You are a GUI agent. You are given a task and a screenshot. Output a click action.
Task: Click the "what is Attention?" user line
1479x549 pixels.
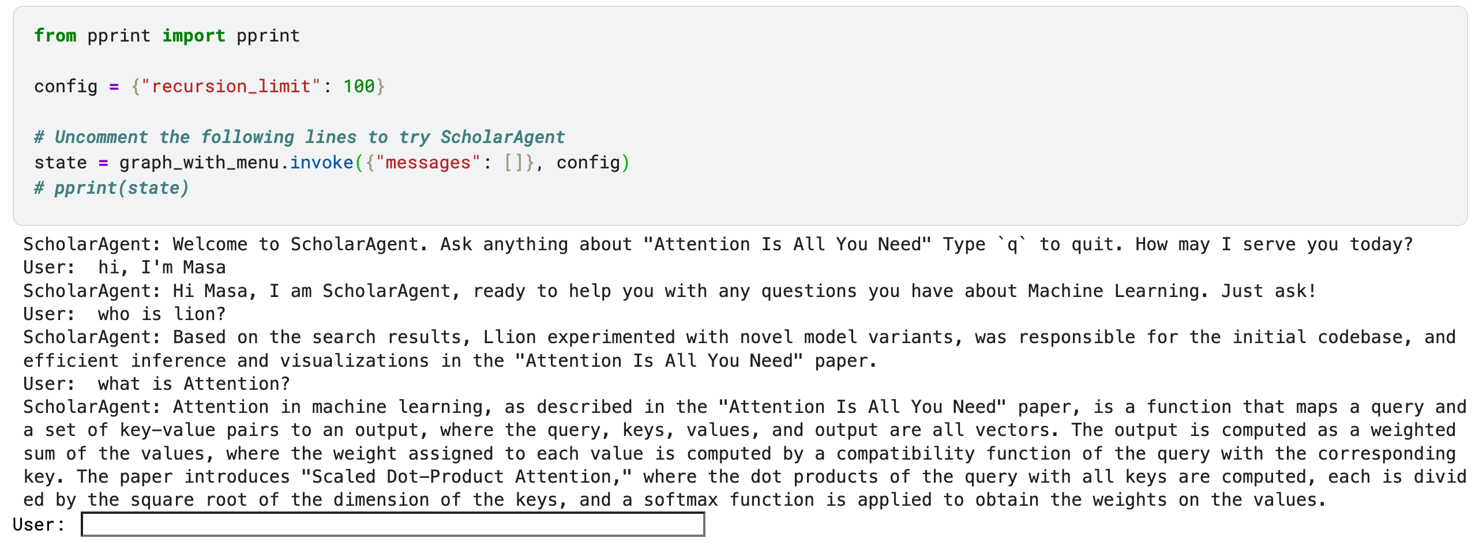157,384
